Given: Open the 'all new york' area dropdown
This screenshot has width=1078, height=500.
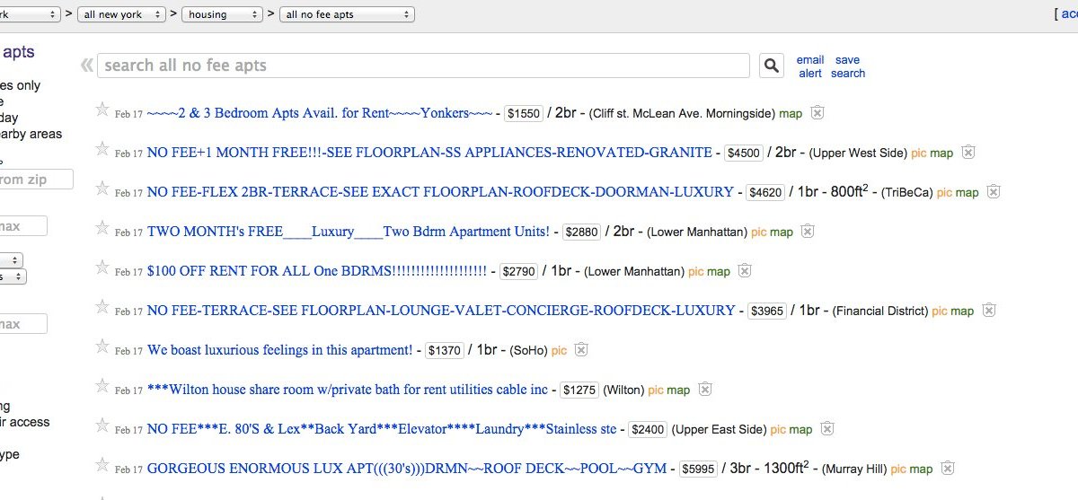Looking at the screenshot, I should [121, 14].
